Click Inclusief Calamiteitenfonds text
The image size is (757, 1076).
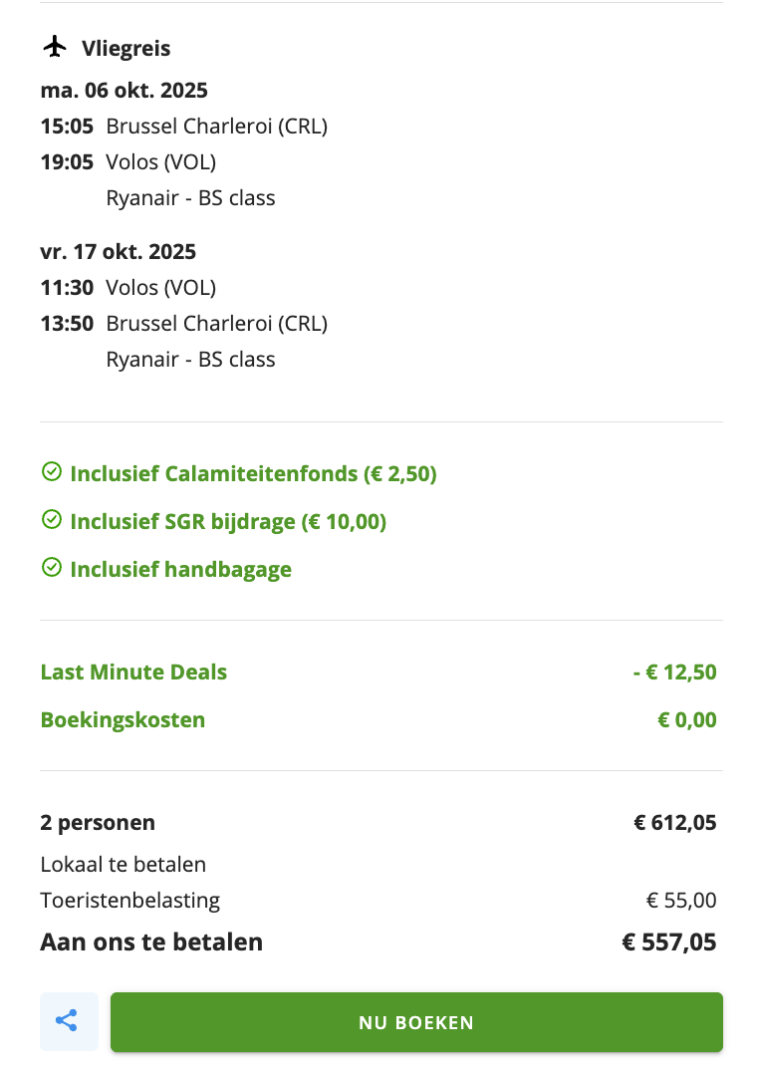coord(253,473)
